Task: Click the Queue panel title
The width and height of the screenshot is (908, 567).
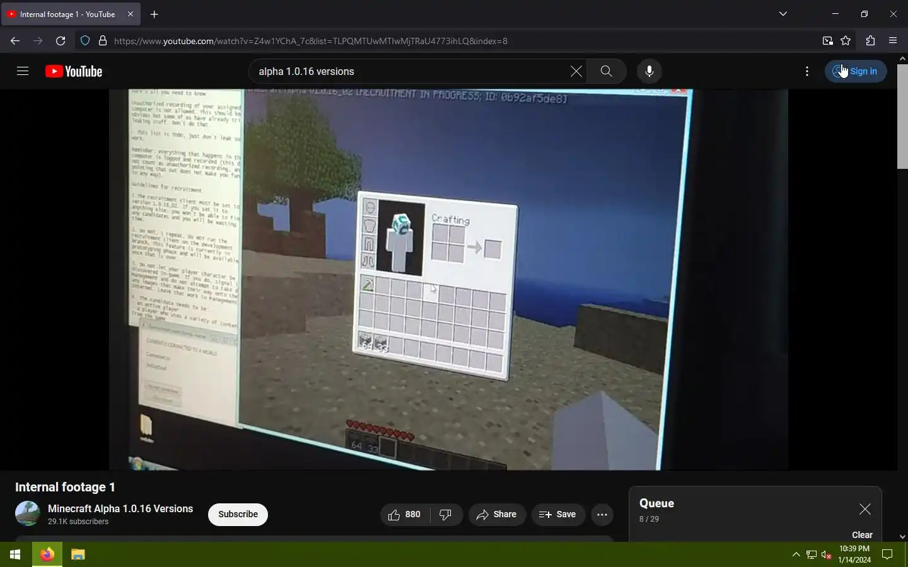Action: pos(656,503)
